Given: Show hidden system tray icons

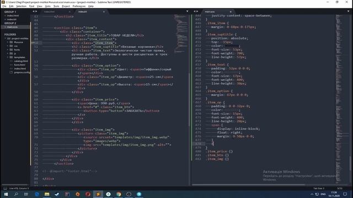Looking at the screenshot, I should (312, 194).
